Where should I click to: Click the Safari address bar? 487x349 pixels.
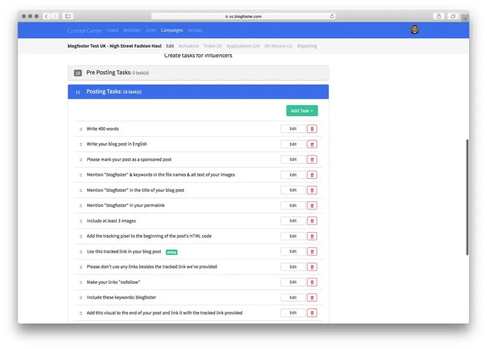coord(243,16)
